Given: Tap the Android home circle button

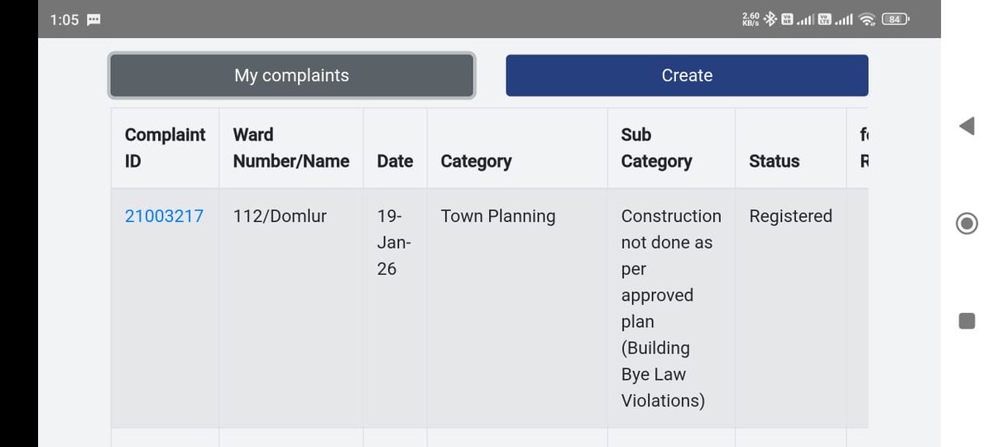Looking at the screenshot, I should click(x=967, y=223).
